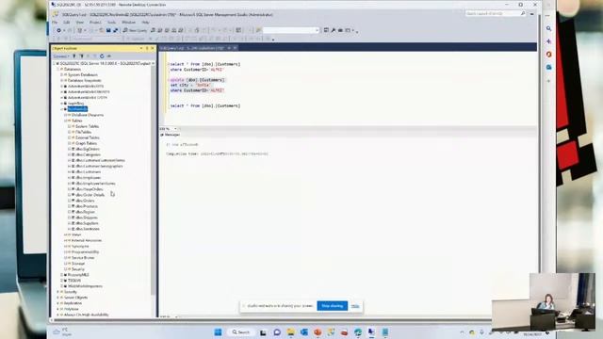
Task: Select the Always On High Availability node
Action: pos(86,315)
